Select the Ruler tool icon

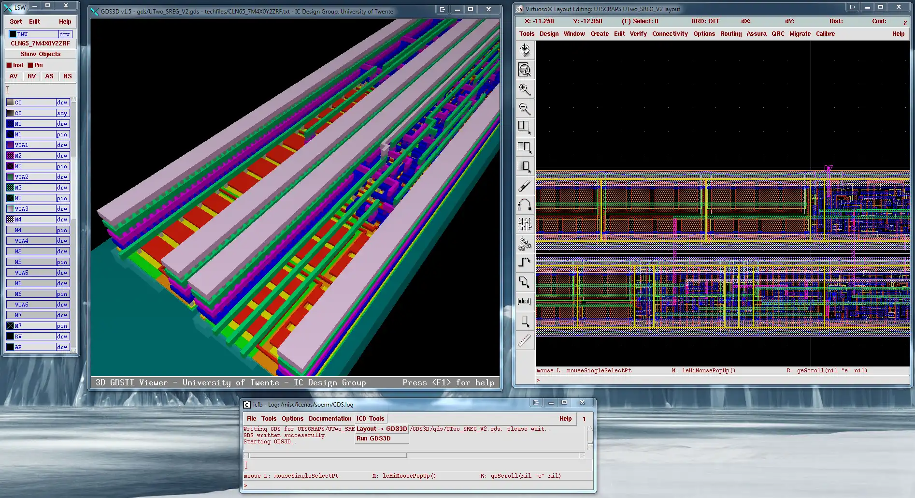524,341
